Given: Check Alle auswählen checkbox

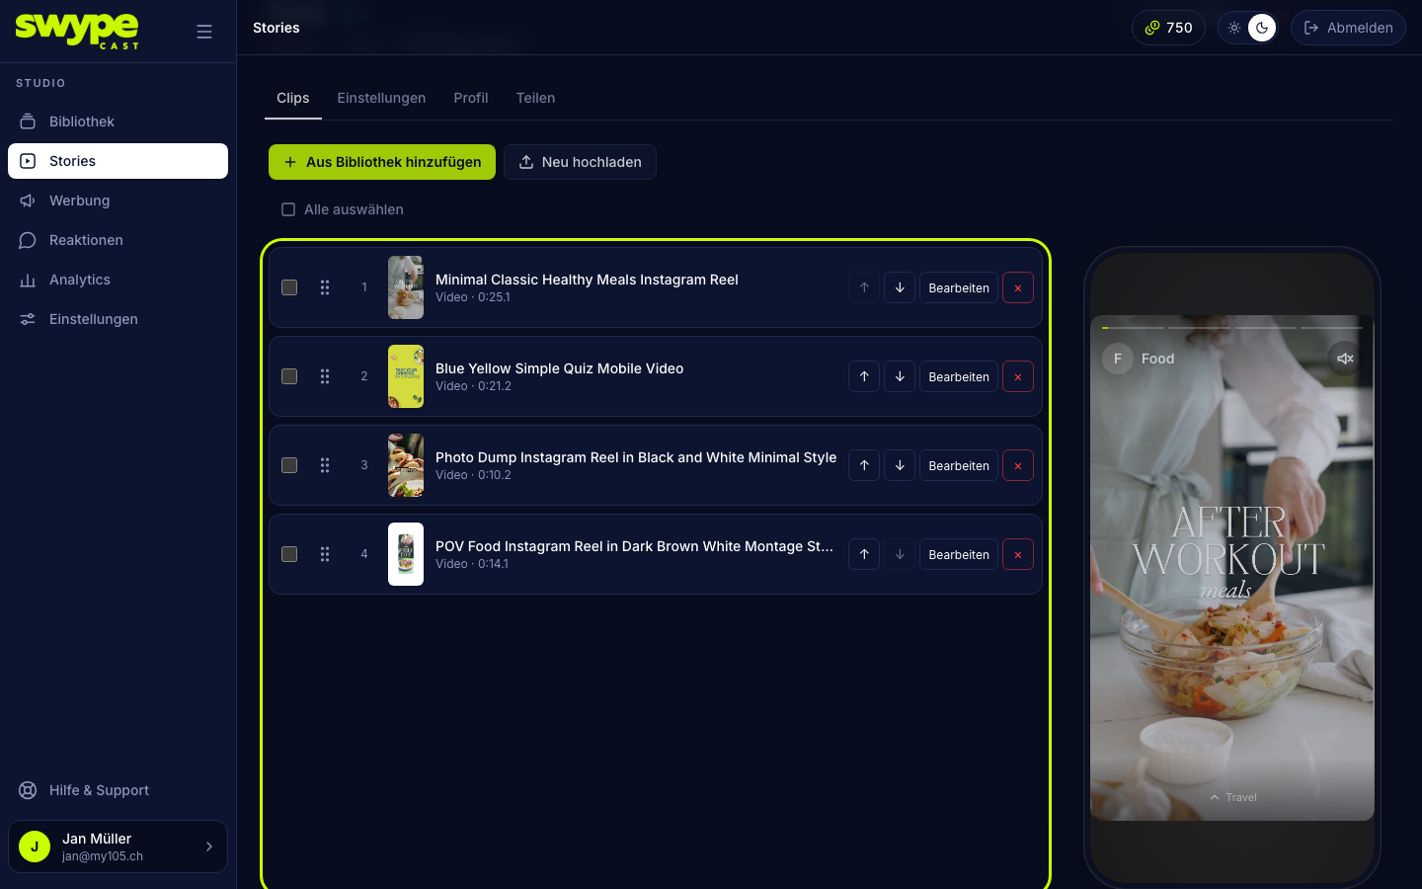Looking at the screenshot, I should [x=288, y=209].
